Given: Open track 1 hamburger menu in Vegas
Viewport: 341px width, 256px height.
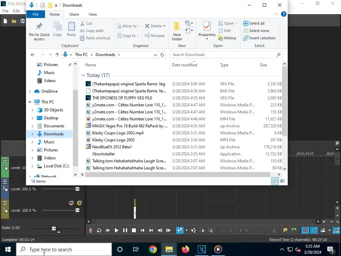Looking at the screenshot, I should (x=5, y=160).
